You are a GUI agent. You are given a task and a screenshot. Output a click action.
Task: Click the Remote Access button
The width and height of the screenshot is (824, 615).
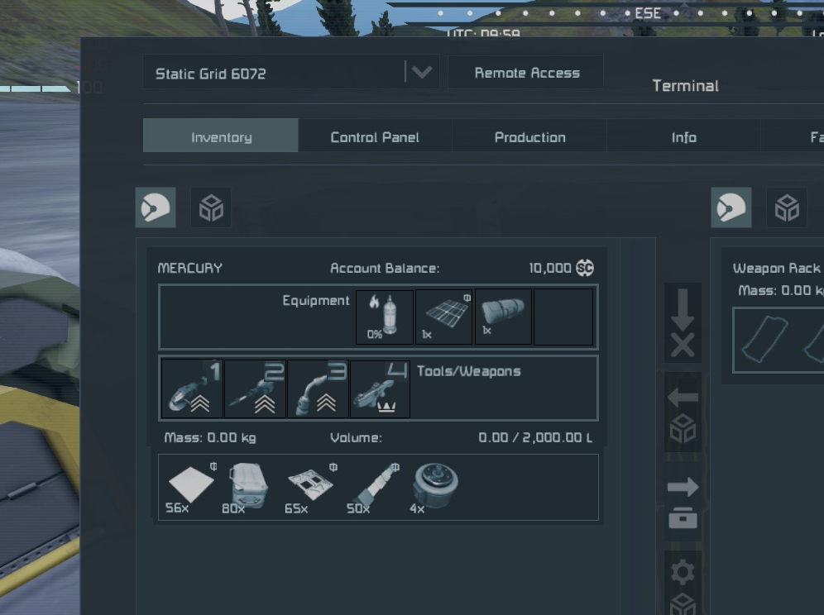click(526, 73)
